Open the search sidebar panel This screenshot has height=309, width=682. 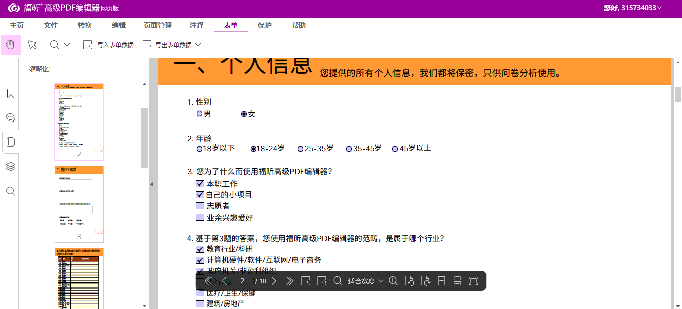(x=11, y=191)
